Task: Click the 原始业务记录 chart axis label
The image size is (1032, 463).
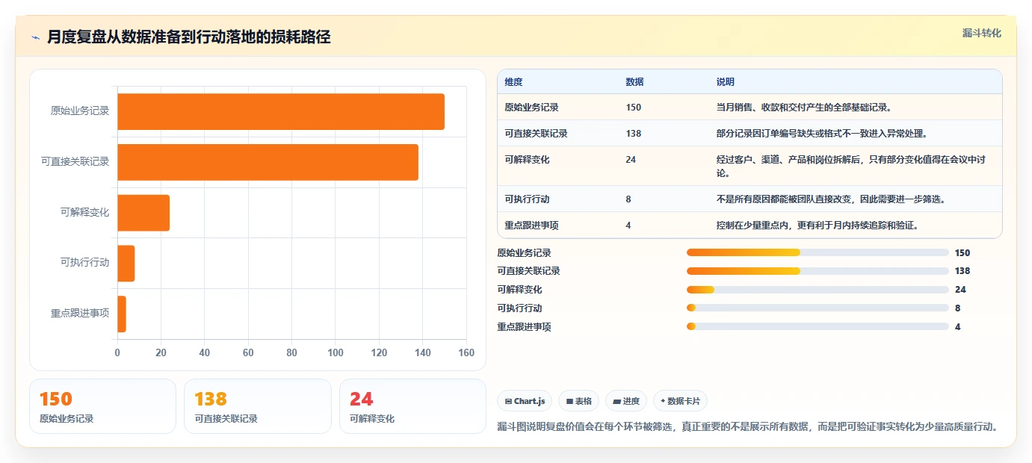Action: [x=80, y=111]
